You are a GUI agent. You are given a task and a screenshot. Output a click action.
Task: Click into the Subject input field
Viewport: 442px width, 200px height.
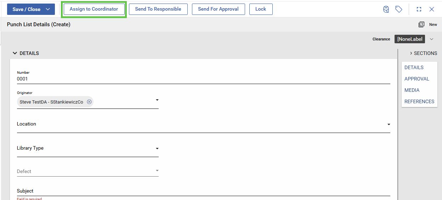point(203,191)
